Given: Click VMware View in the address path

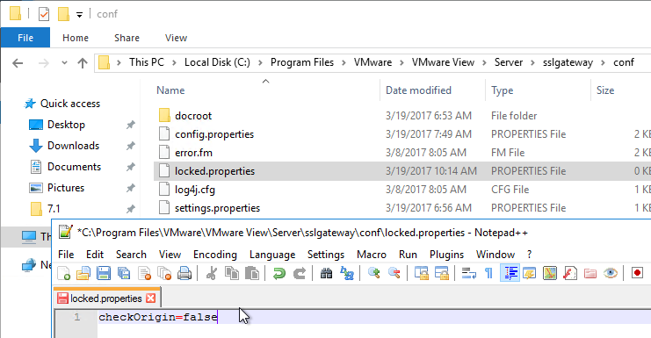Looking at the screenshot, I should pos(443,62).
